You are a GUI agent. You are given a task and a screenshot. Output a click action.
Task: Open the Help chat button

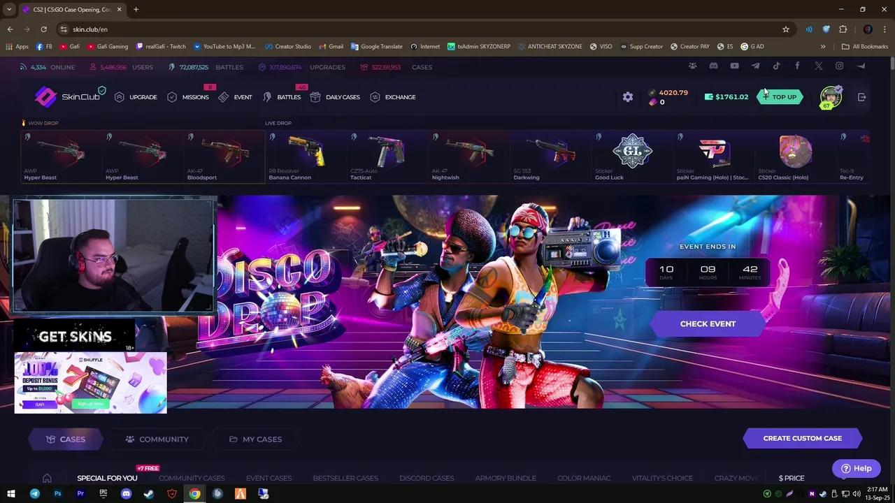[x=856, y=469]
